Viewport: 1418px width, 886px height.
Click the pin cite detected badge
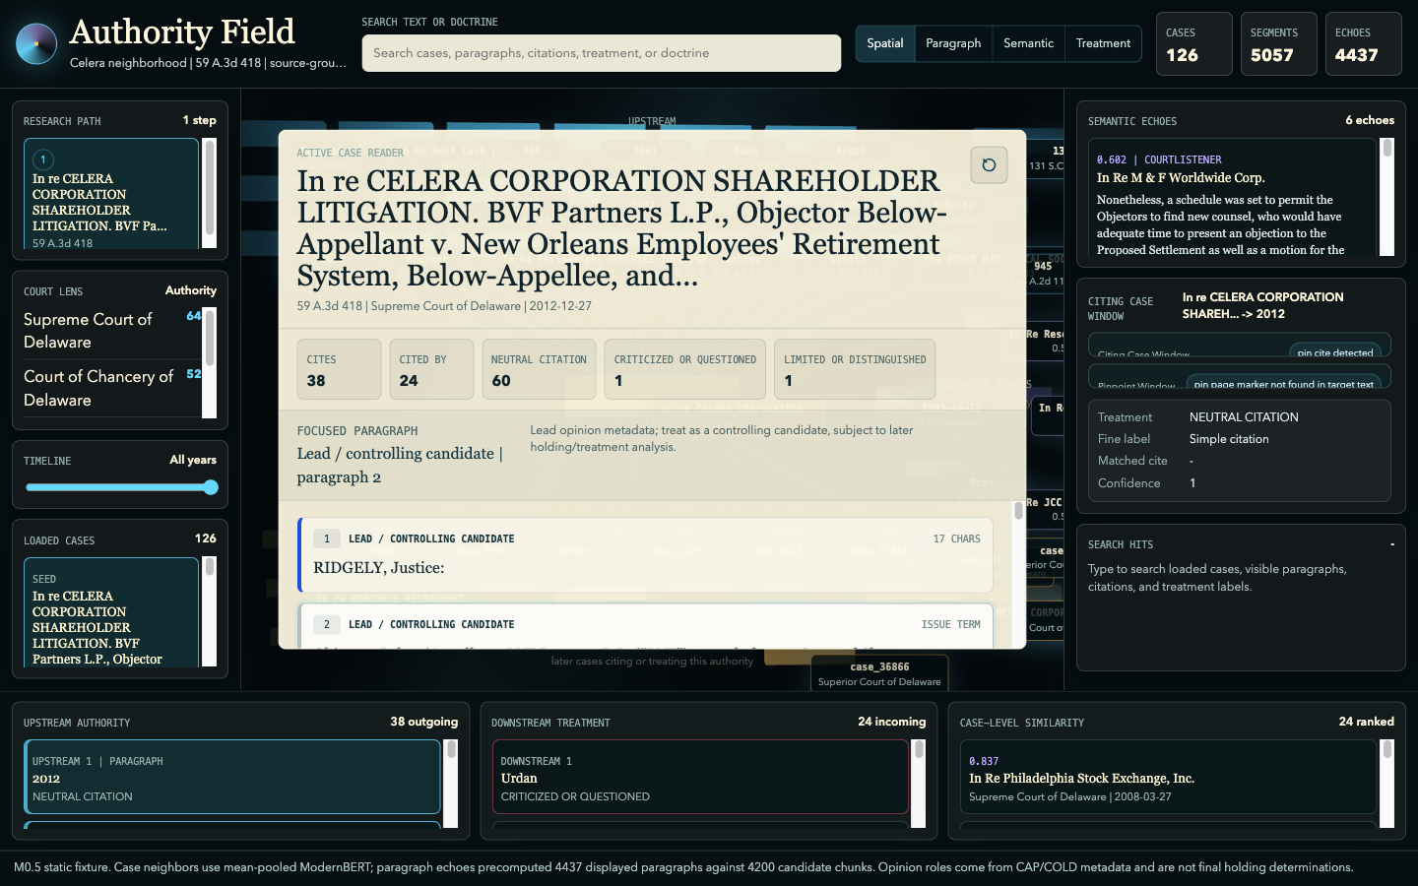pyautogui.click(x=1334, y=351)
